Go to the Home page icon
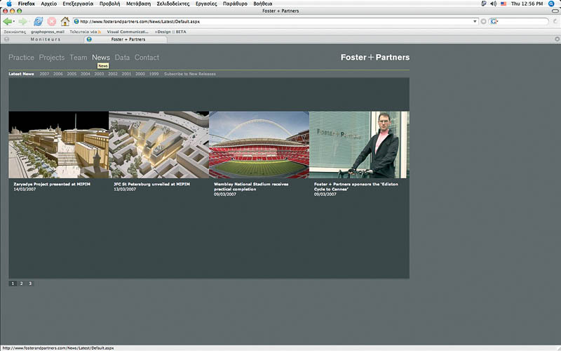561x351 pixels. (65, 22)
